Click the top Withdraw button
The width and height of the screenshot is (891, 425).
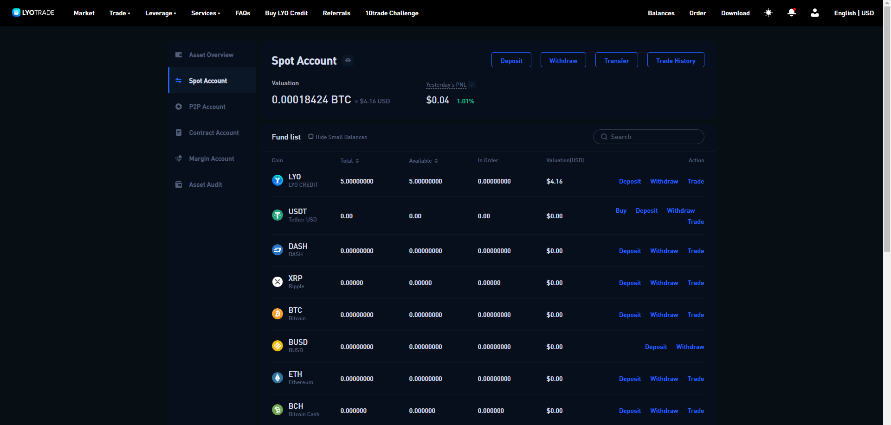[563, 60]
